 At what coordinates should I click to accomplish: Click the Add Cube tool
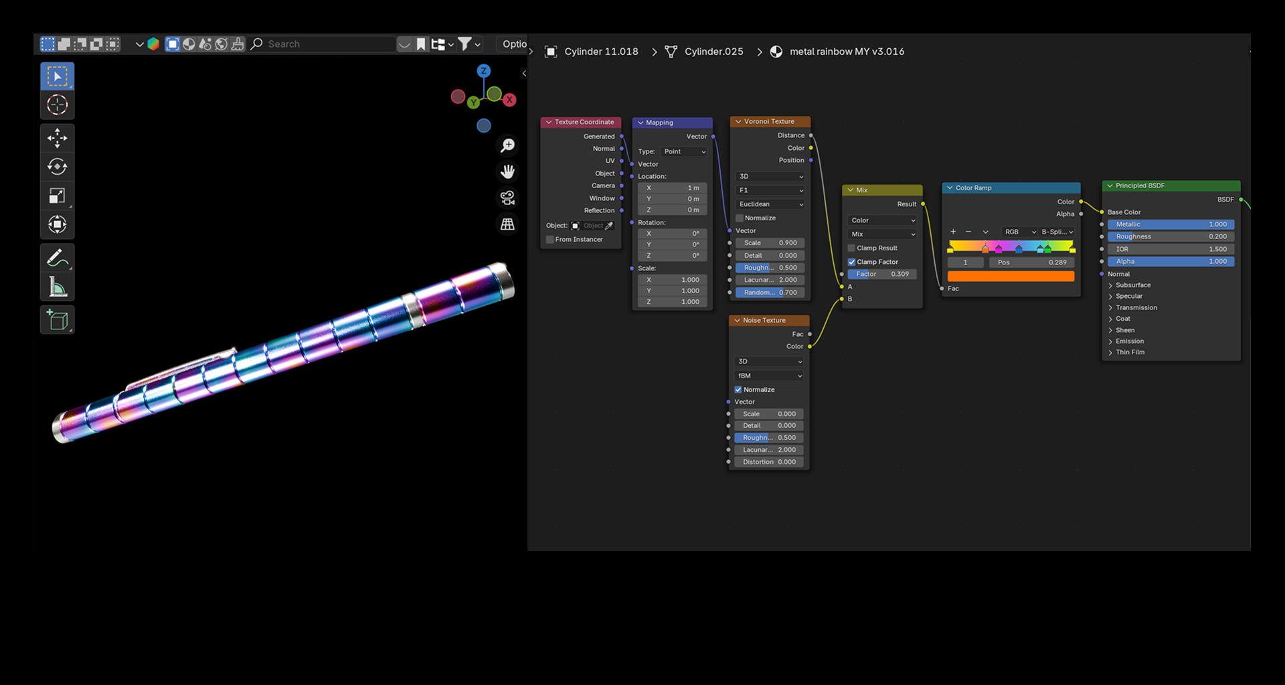(x=57, y=320)
